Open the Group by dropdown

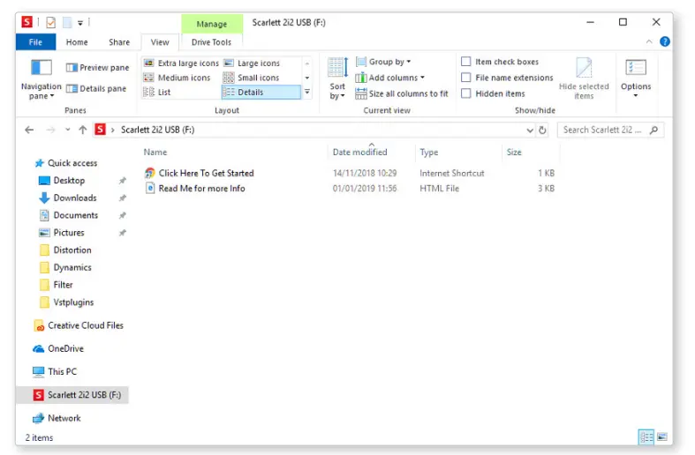[x=384, y=62]
